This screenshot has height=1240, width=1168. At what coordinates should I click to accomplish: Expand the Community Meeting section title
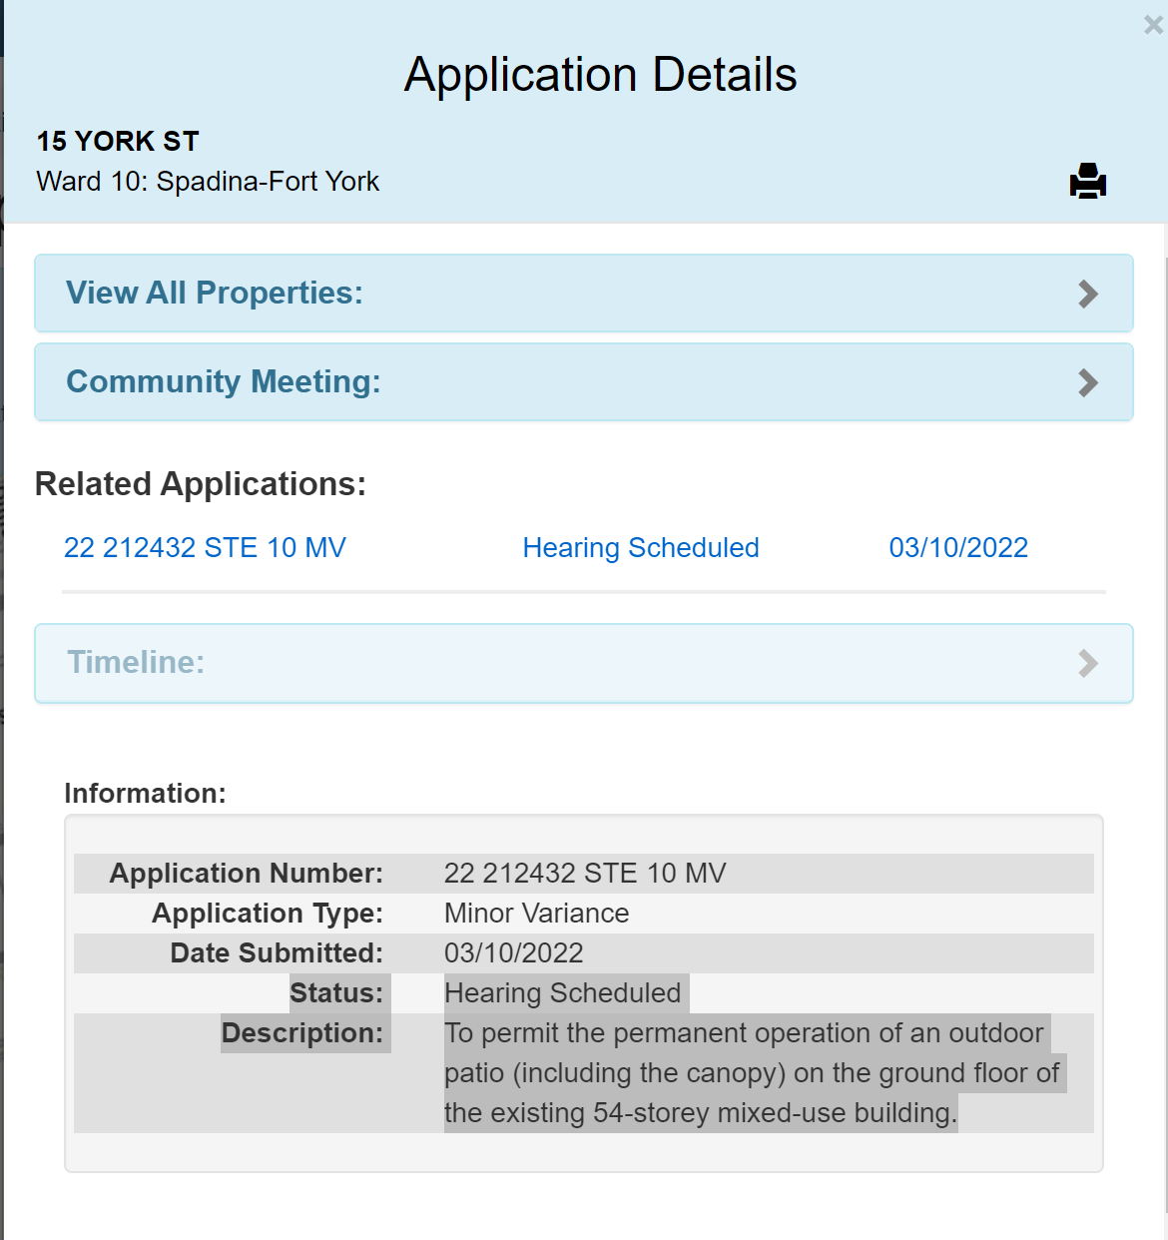tap(224, 381)
